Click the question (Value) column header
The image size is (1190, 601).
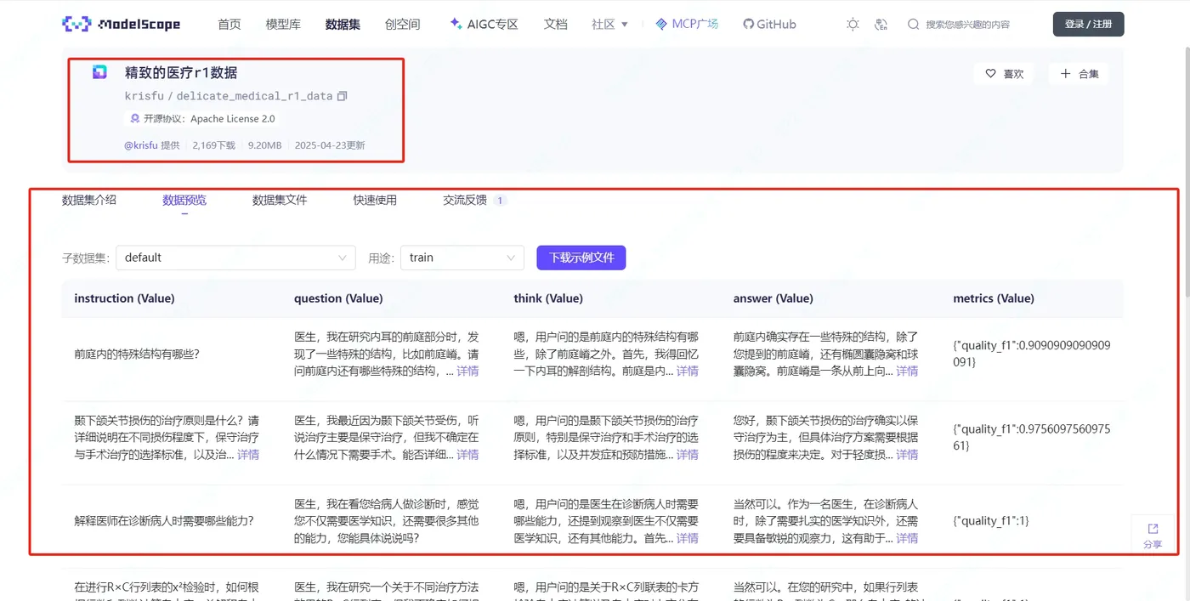[x=338, y=298]
